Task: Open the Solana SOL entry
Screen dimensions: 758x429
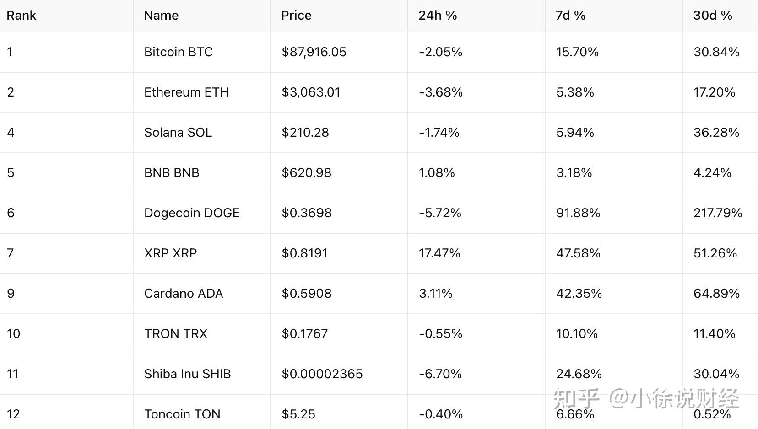Action: coord(178,133)
